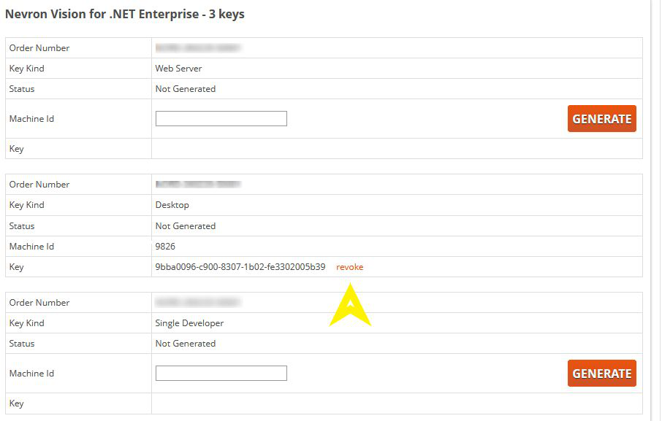Click blurred order number in Desktop table

[x=198, y=185]
